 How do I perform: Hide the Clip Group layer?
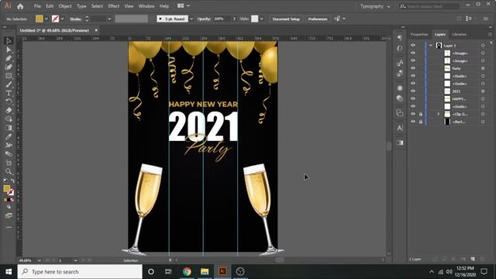point(413,114)
